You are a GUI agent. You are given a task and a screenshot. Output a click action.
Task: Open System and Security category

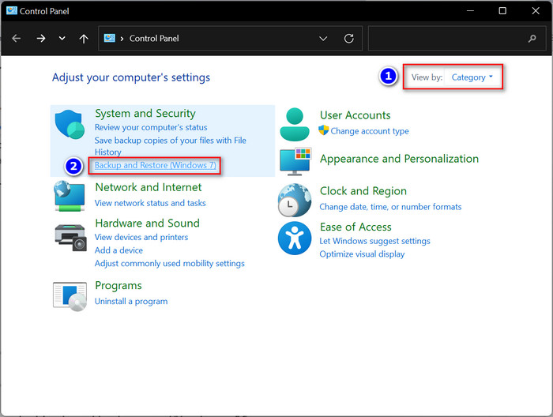[145, 114]
